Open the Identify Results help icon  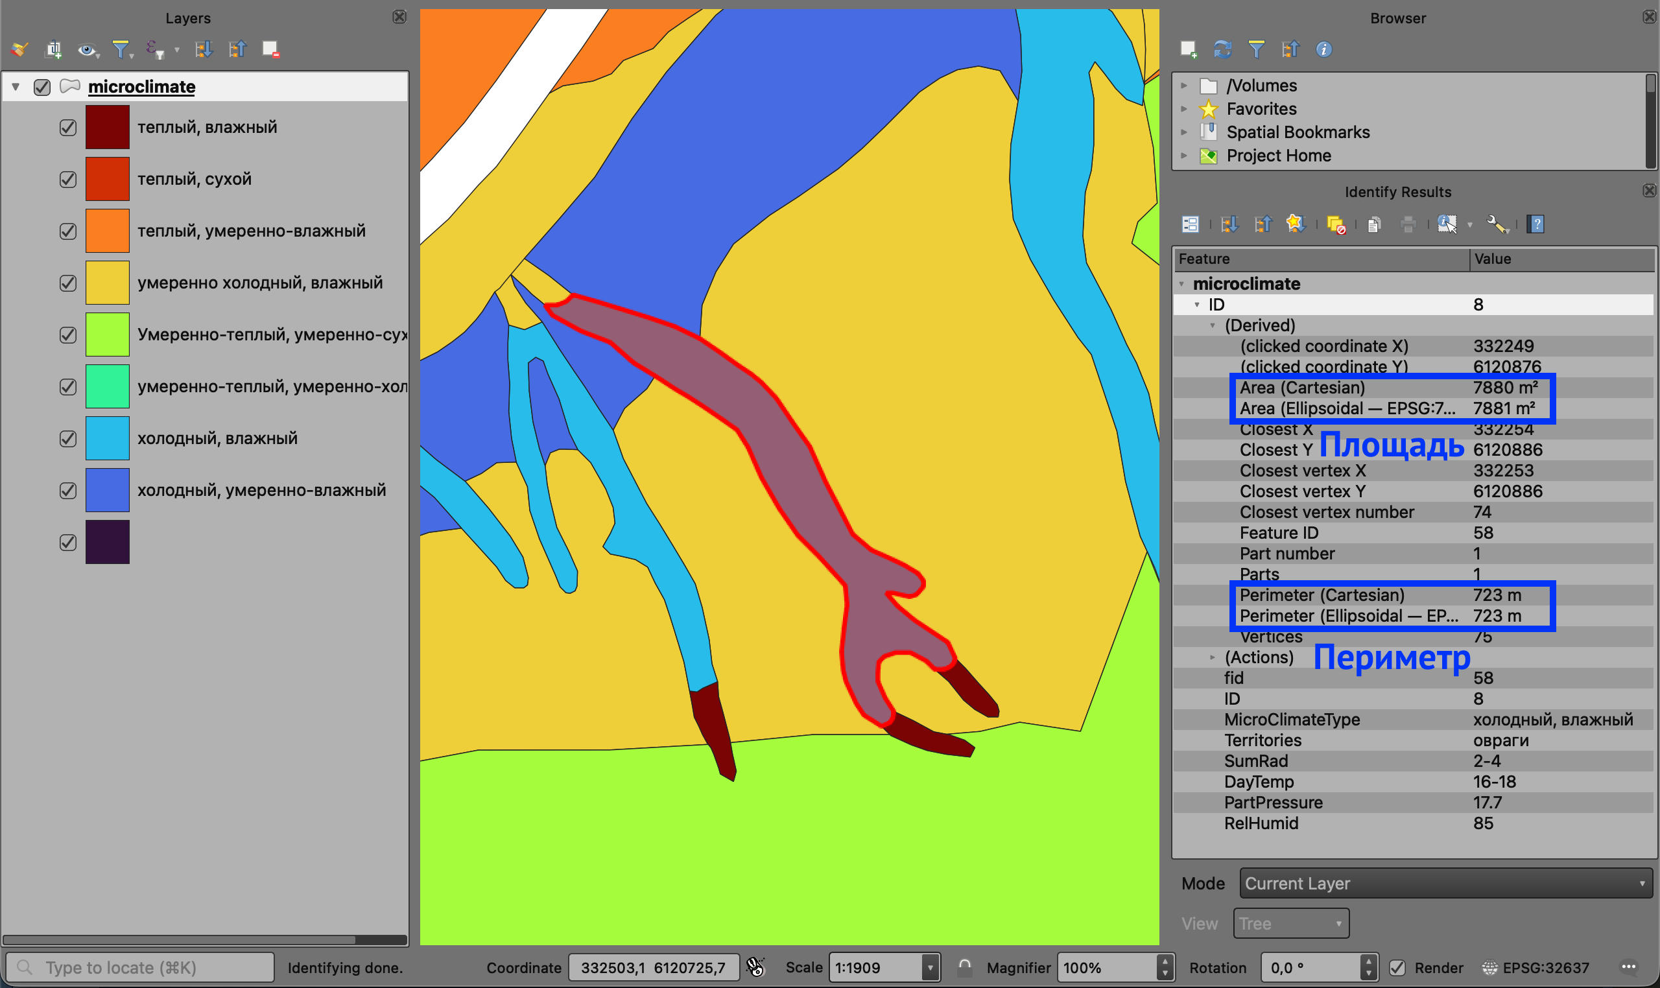pyautogui.click(x=1536, y=224)
